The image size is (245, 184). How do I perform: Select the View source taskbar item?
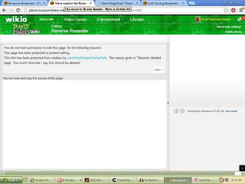pyautogui.click(x=178, y=180)
